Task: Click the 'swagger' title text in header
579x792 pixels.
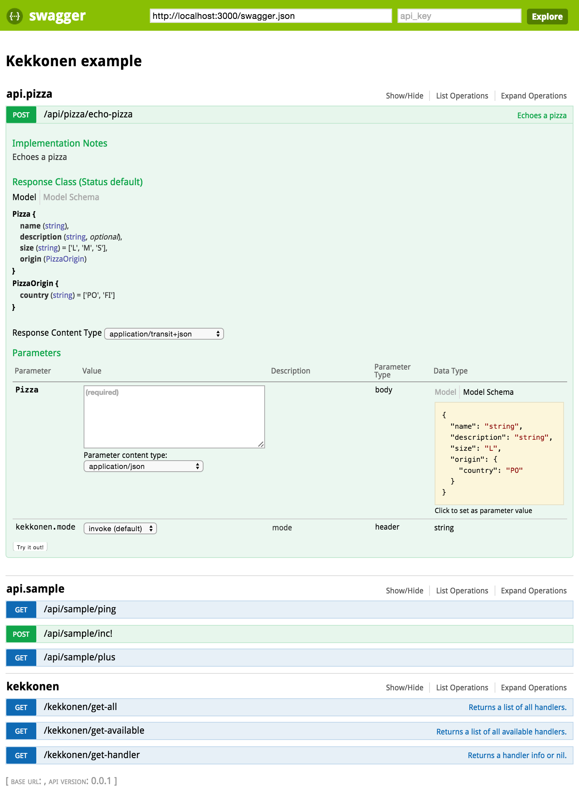Action: click(57, 16)
